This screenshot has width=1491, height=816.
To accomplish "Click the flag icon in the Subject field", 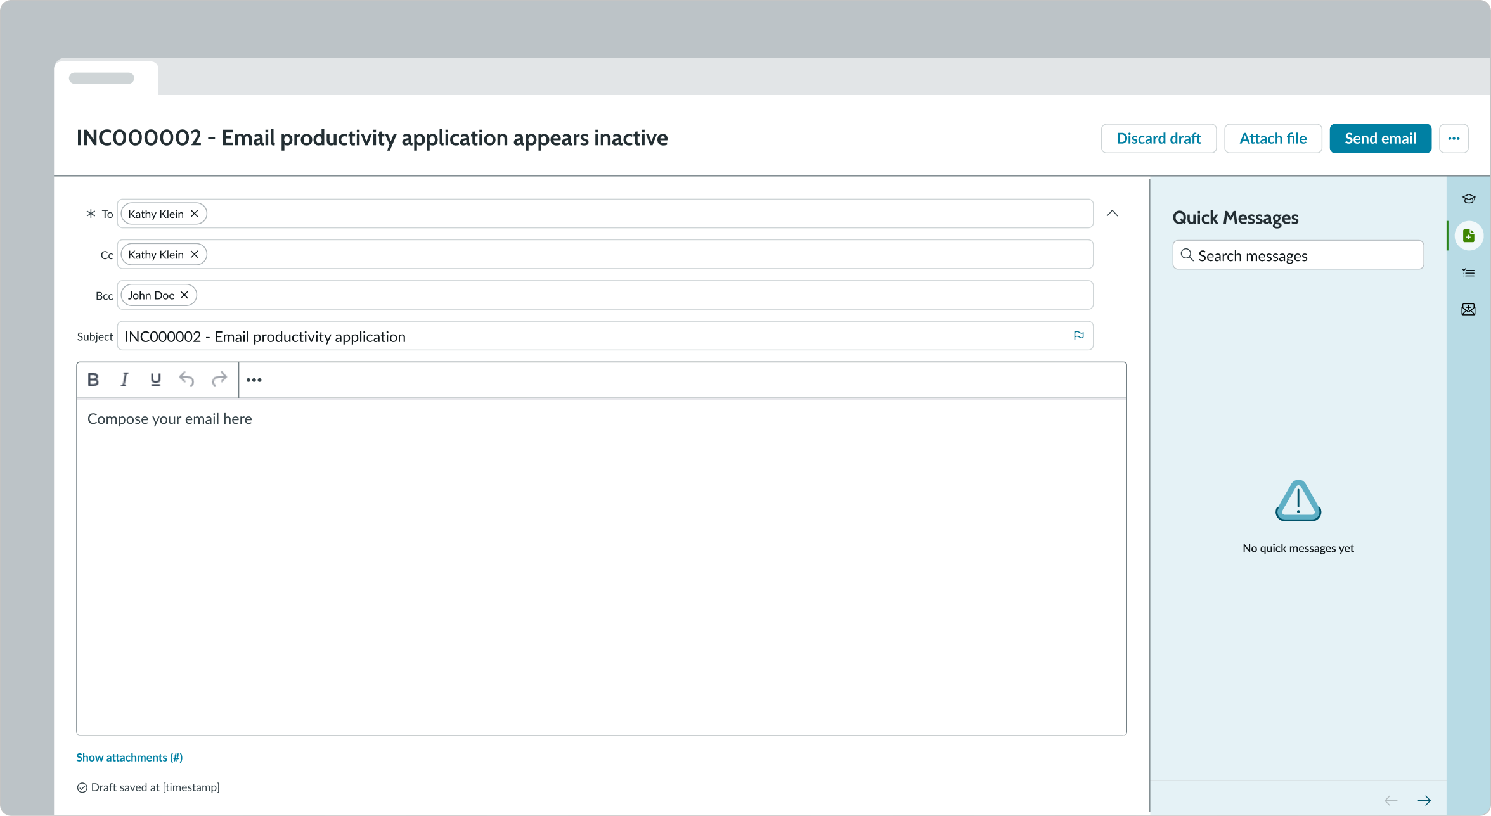I will coord(1078,336).
